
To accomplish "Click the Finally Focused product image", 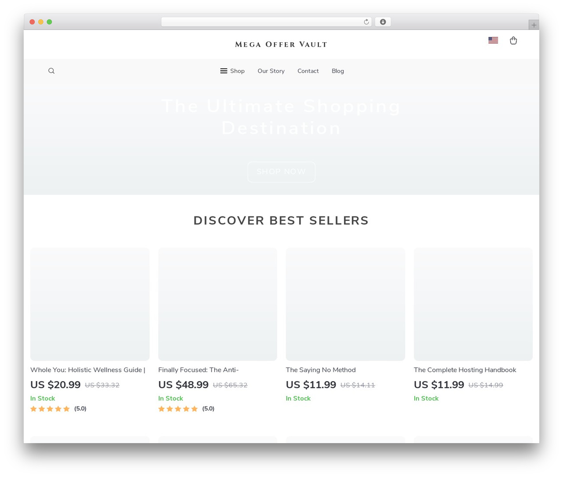I will pyautogui.click(x=218, y=304).
